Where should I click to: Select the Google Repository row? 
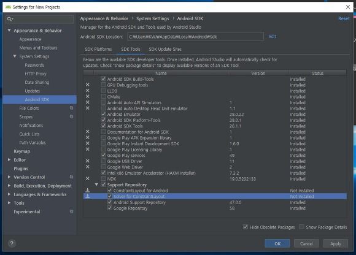[x=215, y=208]
